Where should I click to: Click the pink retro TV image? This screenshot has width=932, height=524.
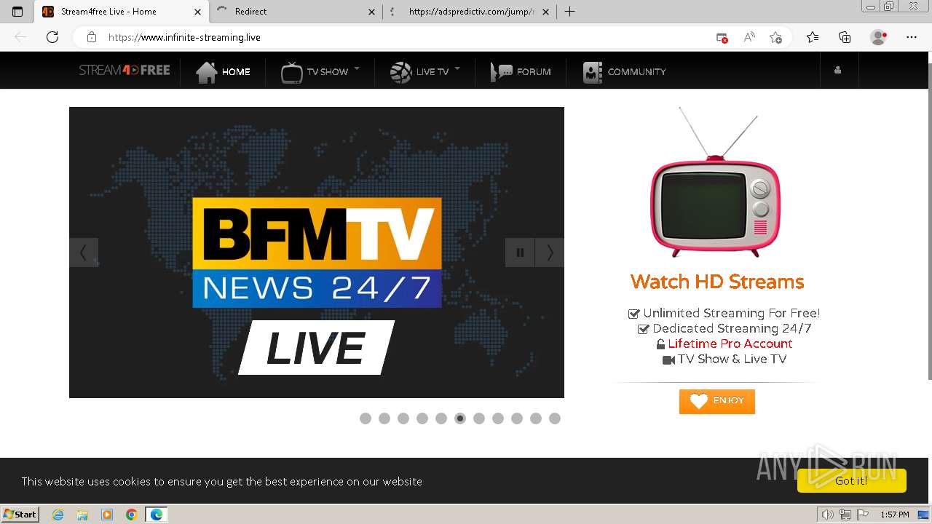click(x=716, y=182)
